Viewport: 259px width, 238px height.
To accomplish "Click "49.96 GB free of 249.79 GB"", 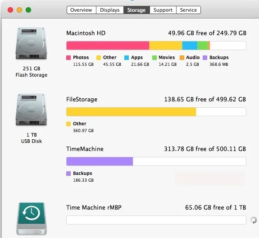I will [x=207, y=33].
